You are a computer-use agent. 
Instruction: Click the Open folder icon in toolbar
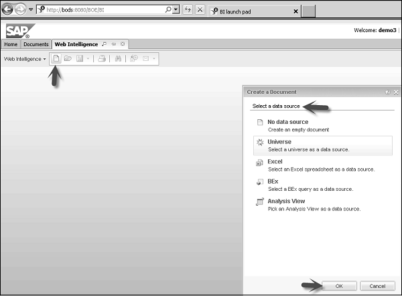(68, 59)
